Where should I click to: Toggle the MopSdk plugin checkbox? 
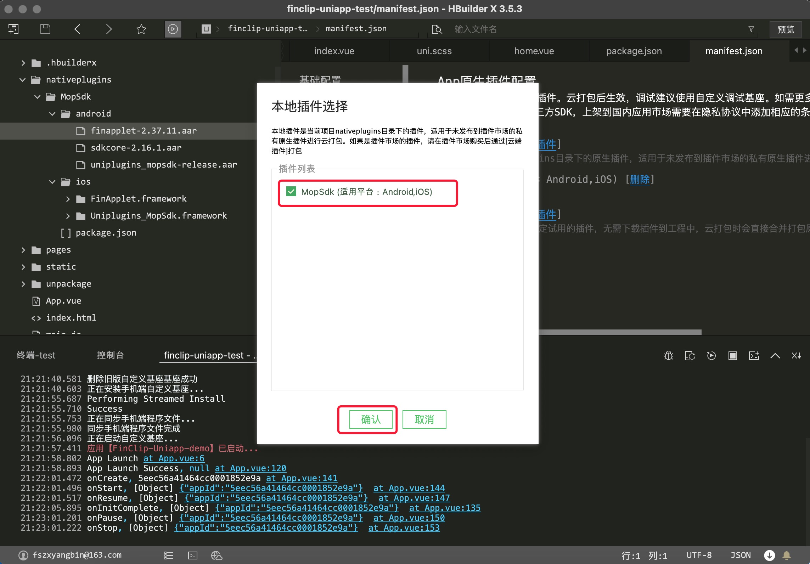tap(291, 192)
